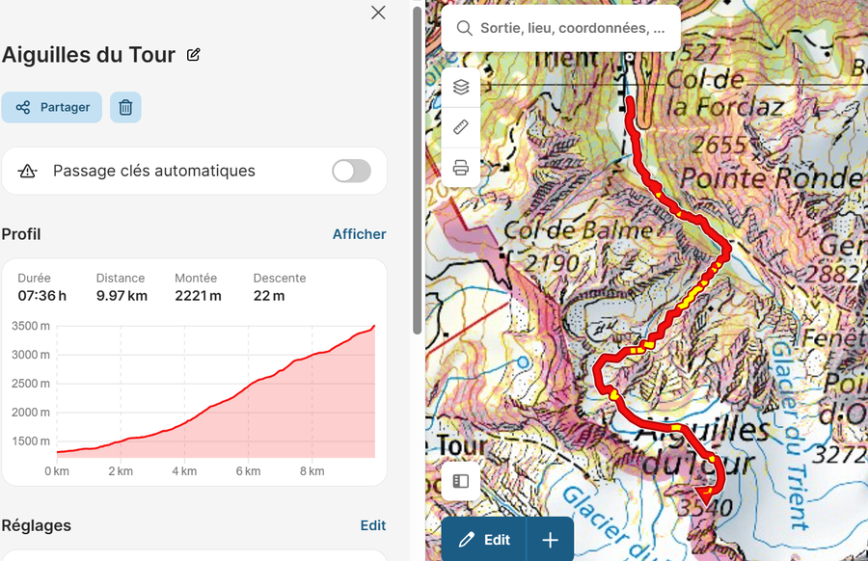Click the left panel vertical scrollbar
868x561 pixels.
point(417,174)
